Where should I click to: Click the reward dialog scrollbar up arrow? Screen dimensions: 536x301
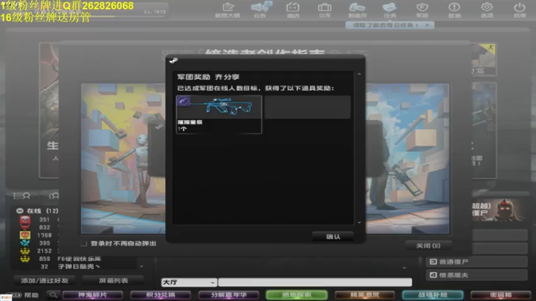tap(359, 74)
